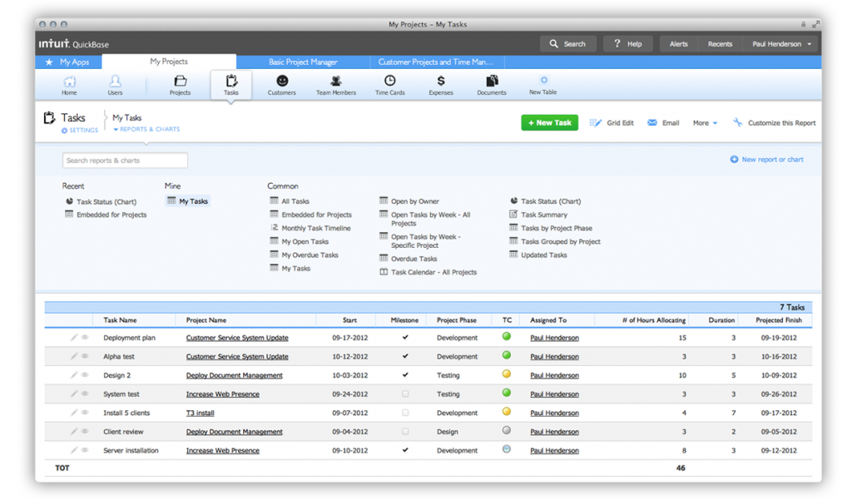Open the Customer Service System Update link for Alpha test
852x500 pixels.
pyautogui.click(x=237, y=357)
